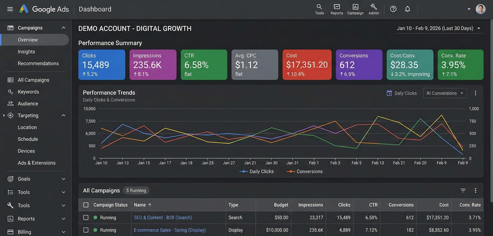Open the Tools search icon in header
The width and height of the screenshot is (493, 236).
(319, 9)
